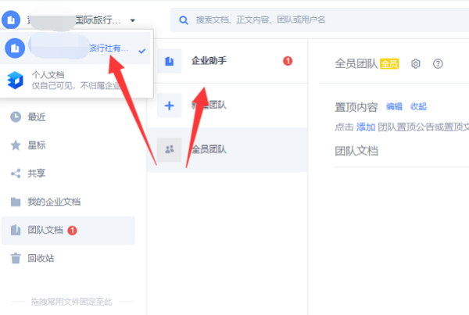Click the 编辑 link for pinned content
The width and height of the screenshot is (469, 315).
[394, 106]
